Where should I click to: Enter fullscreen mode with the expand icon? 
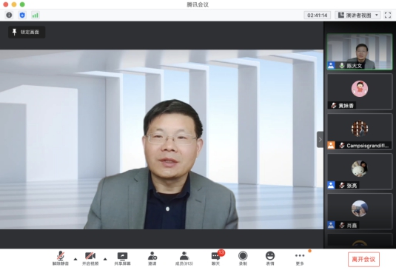pyautogui.click(x=388, y=15)
